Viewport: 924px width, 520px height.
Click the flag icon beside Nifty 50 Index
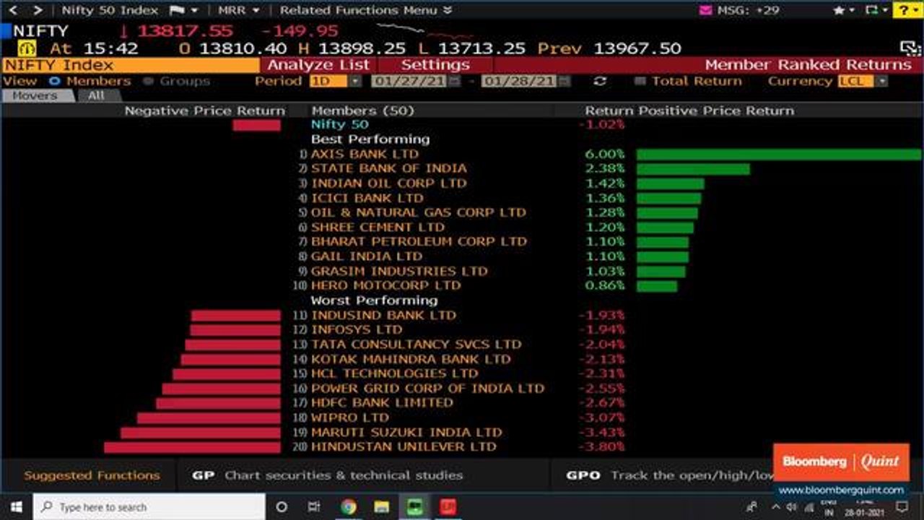tap(177, 10)
